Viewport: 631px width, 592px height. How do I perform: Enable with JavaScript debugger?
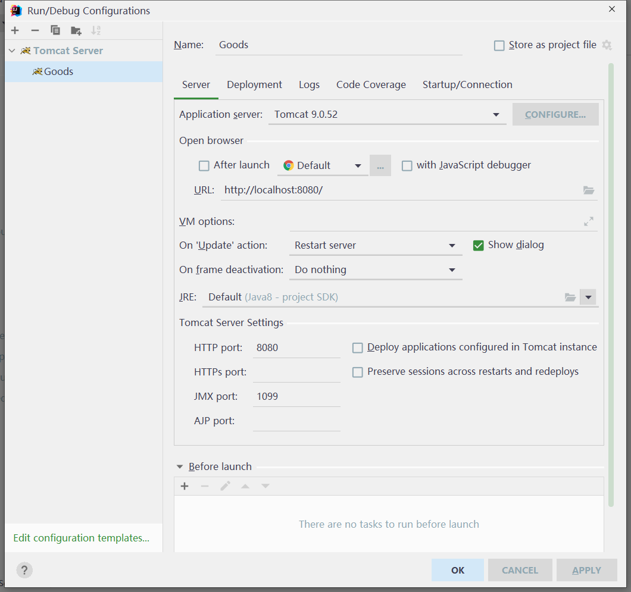[407, 165]
